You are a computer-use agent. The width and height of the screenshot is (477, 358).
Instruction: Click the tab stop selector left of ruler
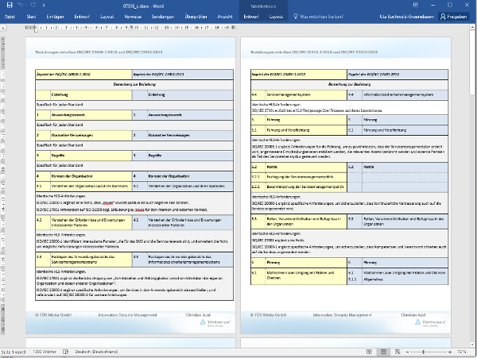3,28
